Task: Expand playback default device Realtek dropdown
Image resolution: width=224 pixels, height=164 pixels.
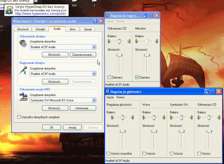Action: (94, 47)
